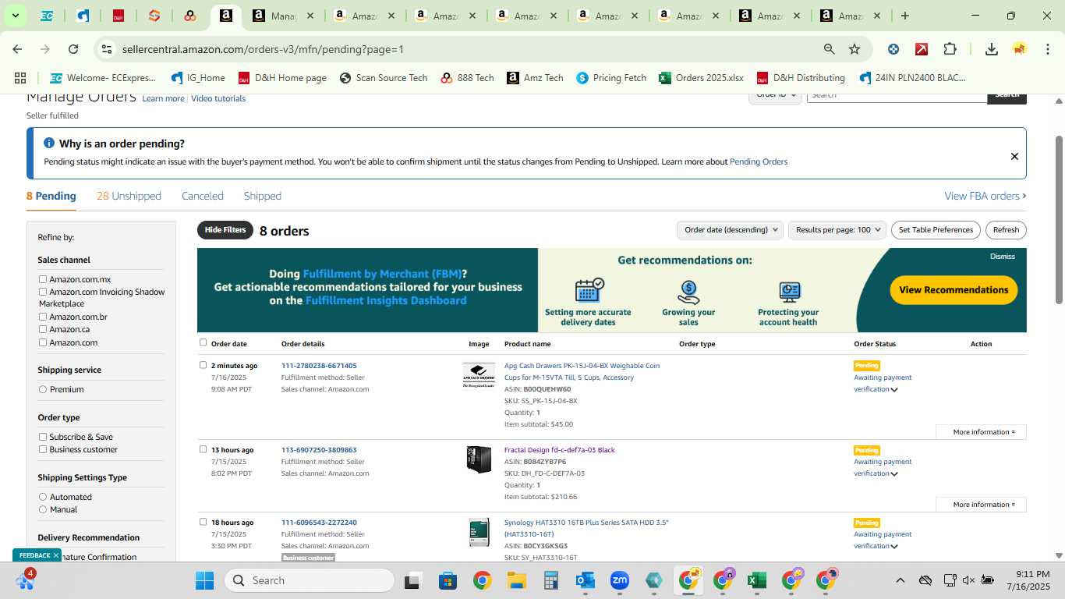Select Automated shipping settings type
This screenshot has height=599, width=1065.
click(x=43, y=497)
